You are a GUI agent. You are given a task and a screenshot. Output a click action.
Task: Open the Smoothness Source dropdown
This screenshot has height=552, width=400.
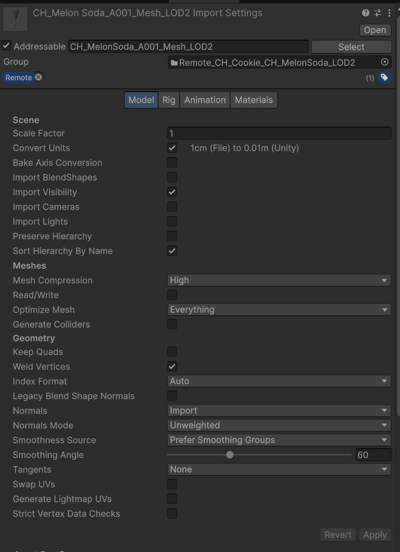click(x=279, y=440)
